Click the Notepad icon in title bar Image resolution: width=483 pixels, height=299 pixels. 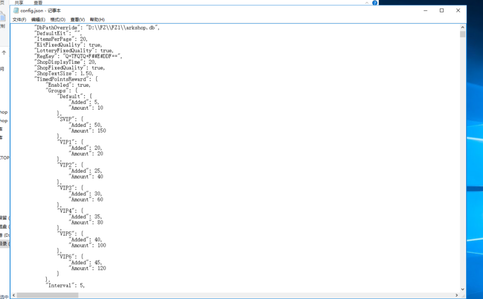coord(16,10)
